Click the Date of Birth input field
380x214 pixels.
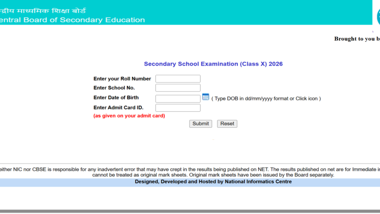coord(178,99)
